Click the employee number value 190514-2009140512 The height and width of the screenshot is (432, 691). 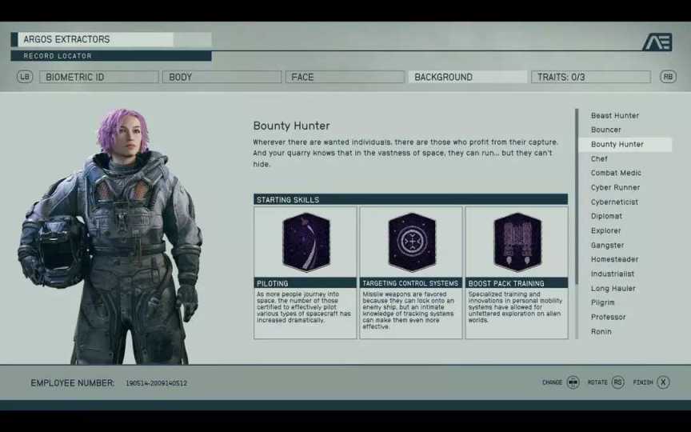click(x=156, y=383)
